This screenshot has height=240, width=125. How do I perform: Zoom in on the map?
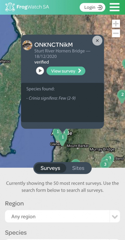(116, 24)
